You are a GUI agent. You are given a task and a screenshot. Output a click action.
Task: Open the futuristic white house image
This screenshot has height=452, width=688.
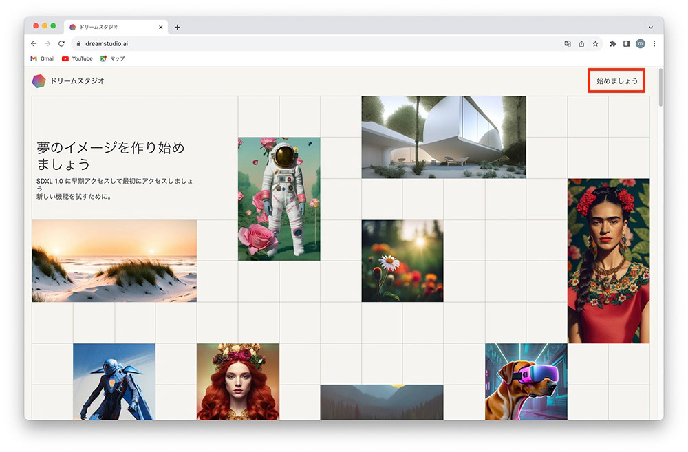(444, 137)
